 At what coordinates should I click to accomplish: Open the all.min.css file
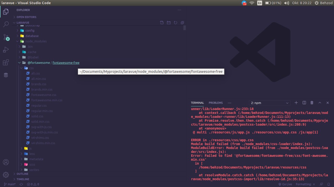tap(39, 79)
